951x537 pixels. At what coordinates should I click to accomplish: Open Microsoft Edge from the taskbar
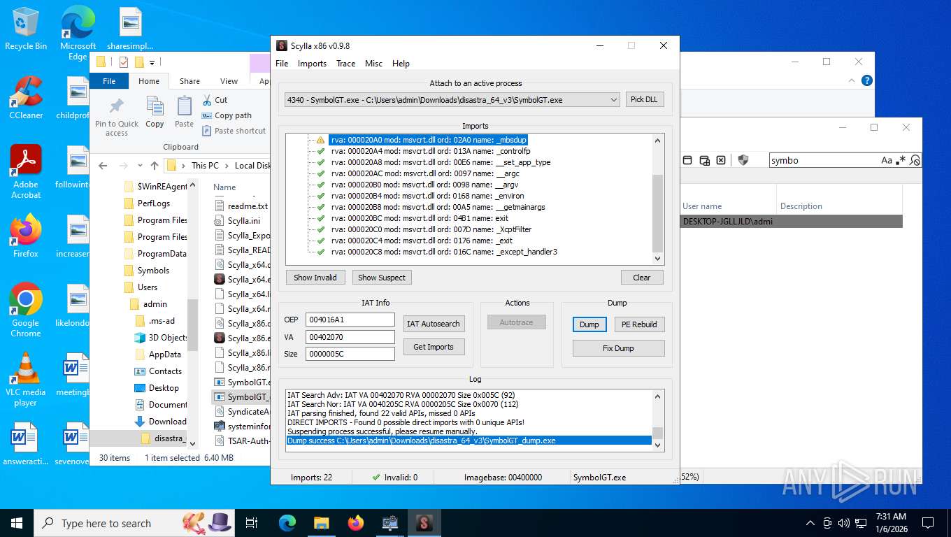point(287,523)
